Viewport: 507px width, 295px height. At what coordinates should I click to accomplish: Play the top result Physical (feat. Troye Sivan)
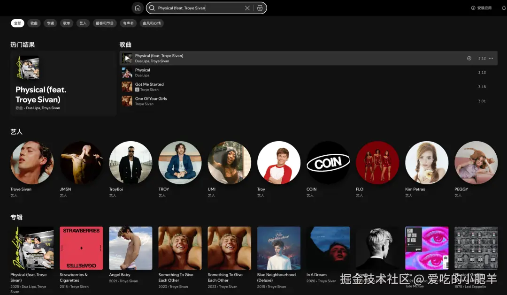pos(127,58)
